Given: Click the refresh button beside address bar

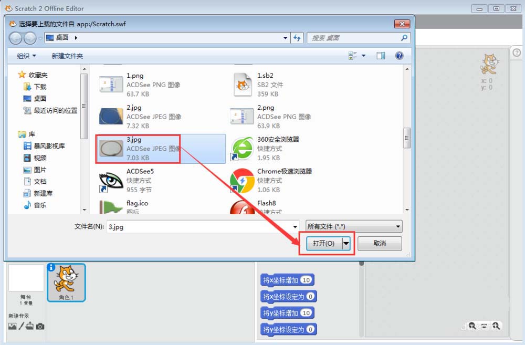Looking at the screenshot, I should (297, 38).
